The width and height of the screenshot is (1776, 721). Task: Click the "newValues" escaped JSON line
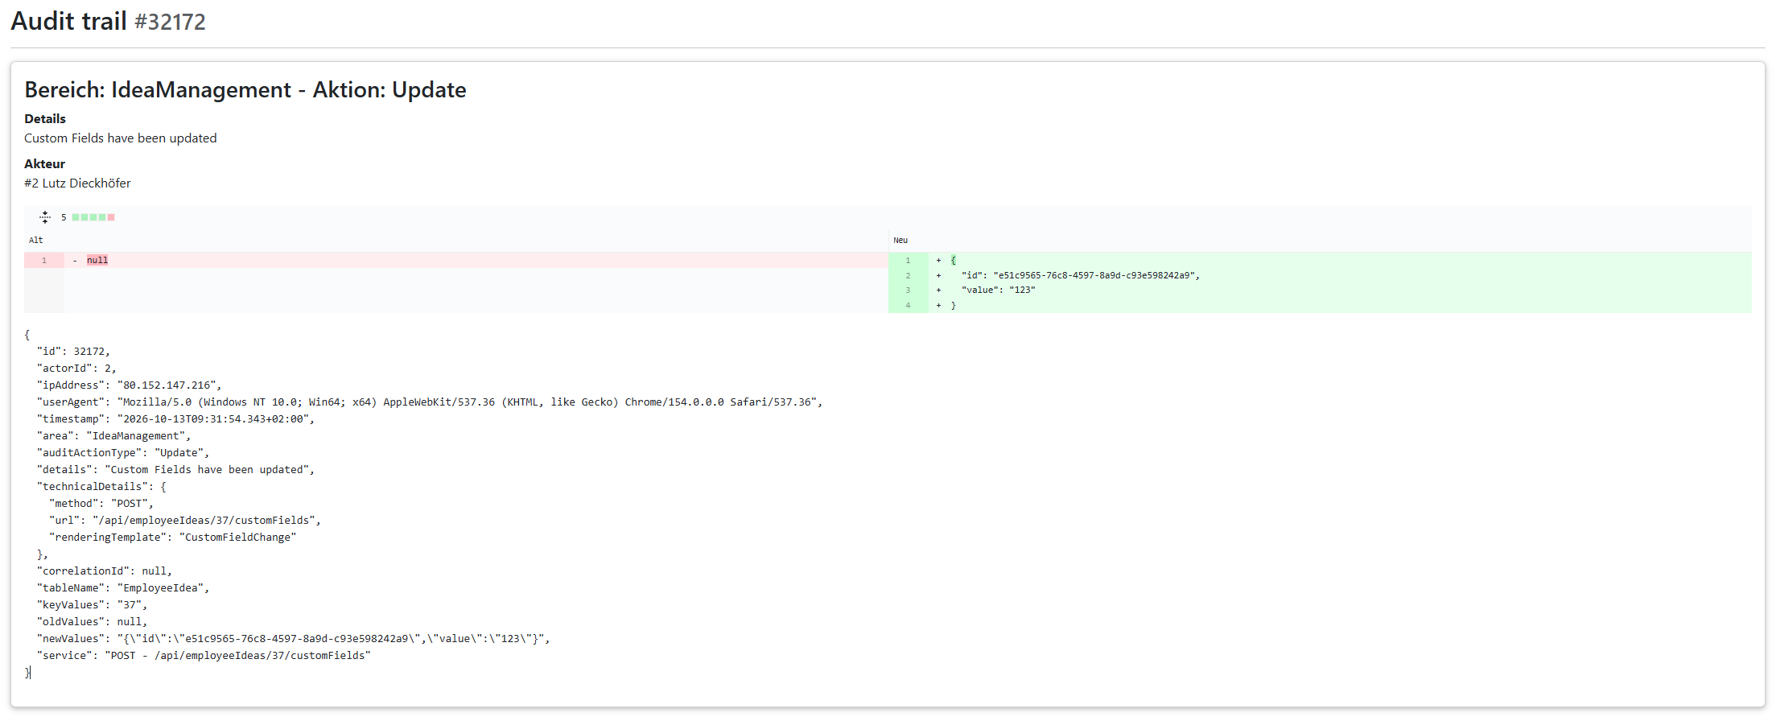click(294, 639)
